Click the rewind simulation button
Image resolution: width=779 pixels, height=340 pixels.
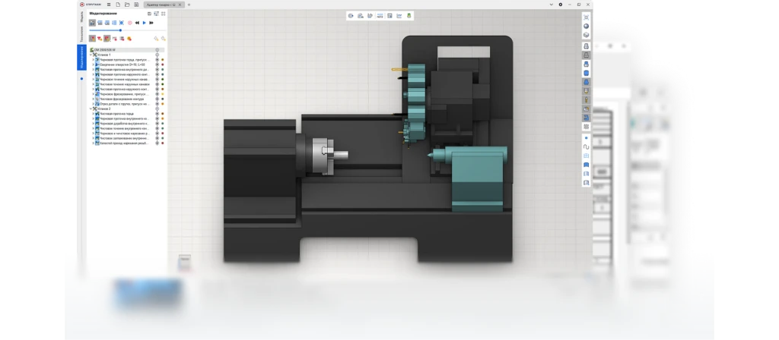click(137, 23)
